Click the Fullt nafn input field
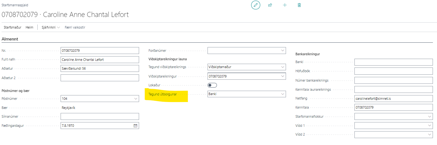This screenshot has height=145, width=437. (100, 60)
